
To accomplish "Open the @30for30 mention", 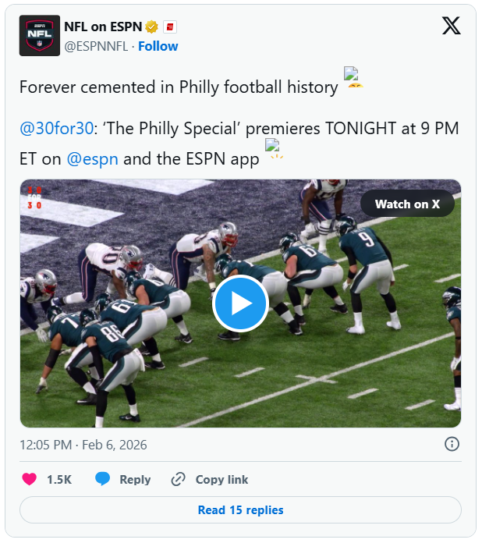I will tap(55, 129).
